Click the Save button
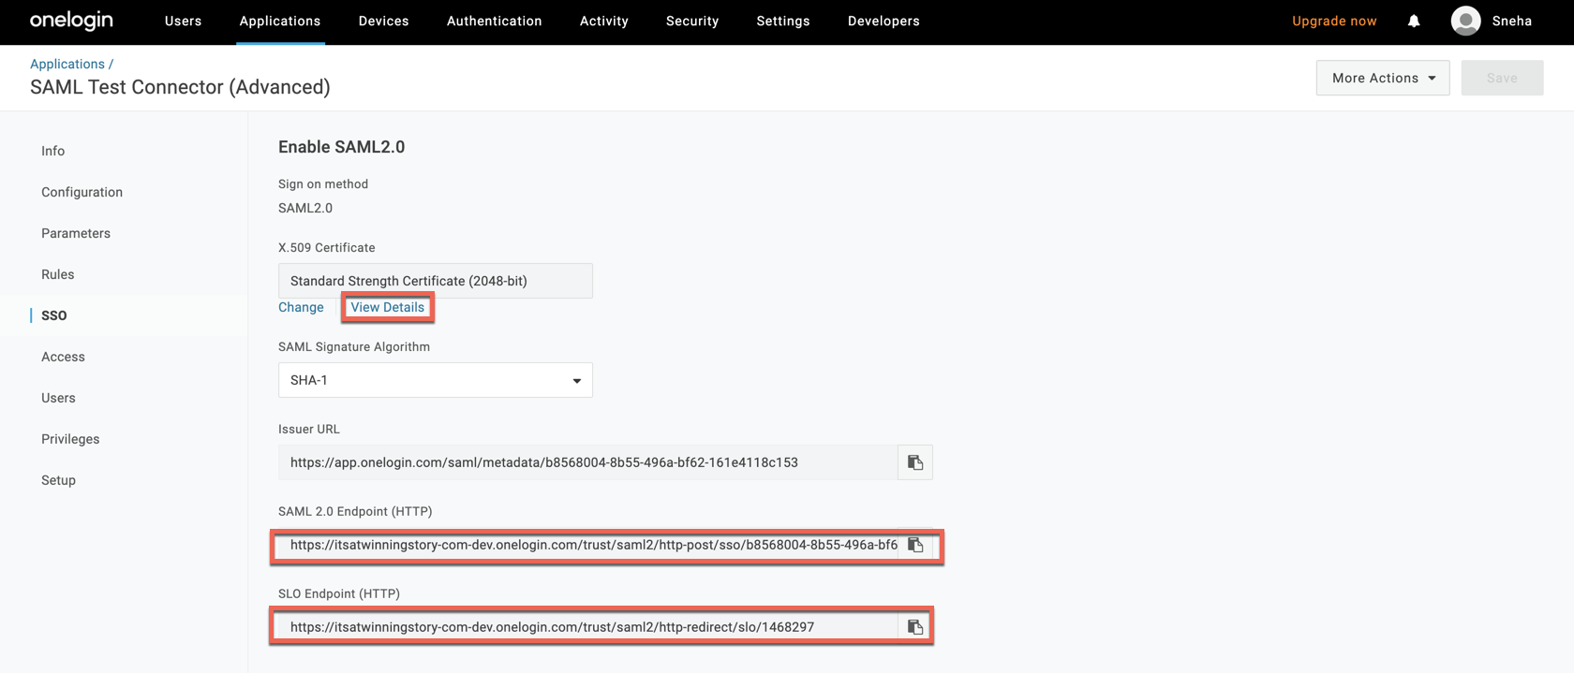Image resolution: width=1574 pixels, height=673 pixels. click(1502, 78)
